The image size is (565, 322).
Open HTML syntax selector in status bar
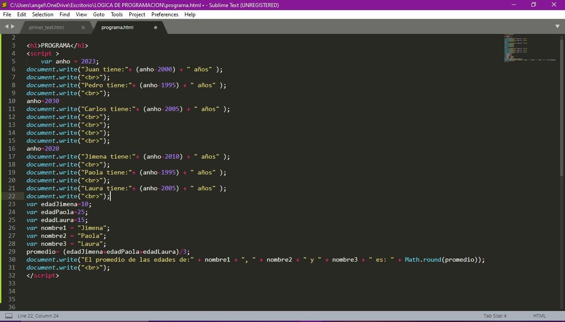[539, 316]
